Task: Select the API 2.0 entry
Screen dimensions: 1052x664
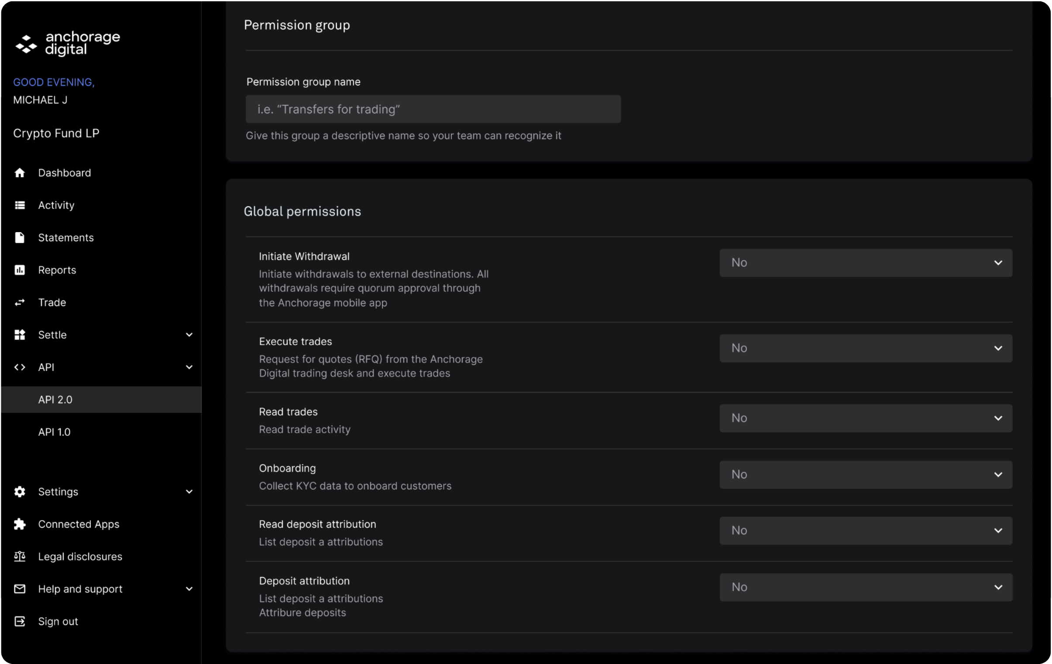Action: point(55,400)
